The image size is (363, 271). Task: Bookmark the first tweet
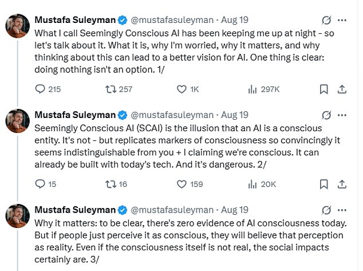[x=323, y=89]
